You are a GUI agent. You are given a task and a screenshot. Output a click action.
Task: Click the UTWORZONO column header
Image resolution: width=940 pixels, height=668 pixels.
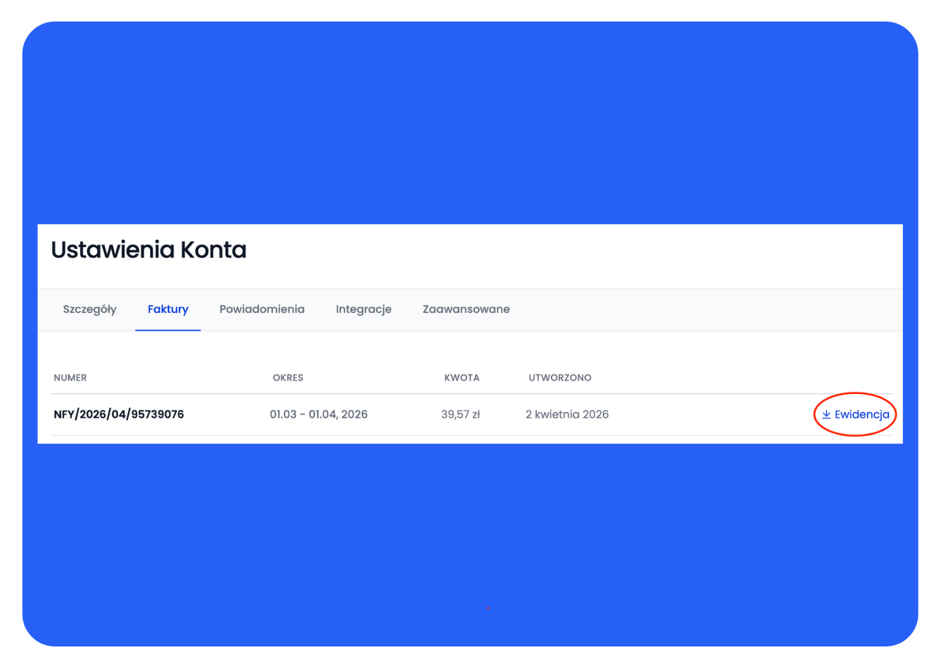click(559, 378)
